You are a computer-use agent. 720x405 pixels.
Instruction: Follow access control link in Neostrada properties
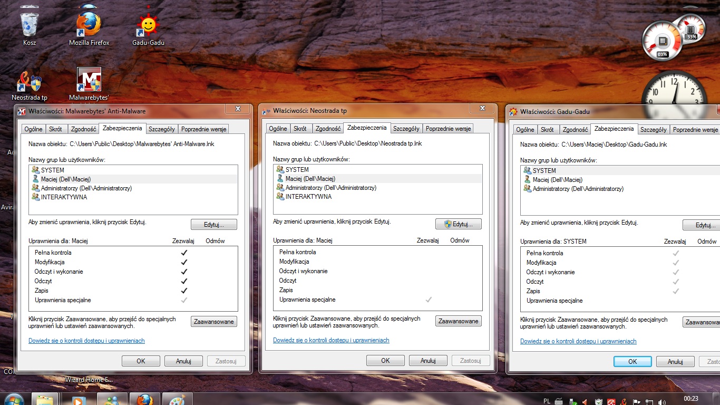331,340
